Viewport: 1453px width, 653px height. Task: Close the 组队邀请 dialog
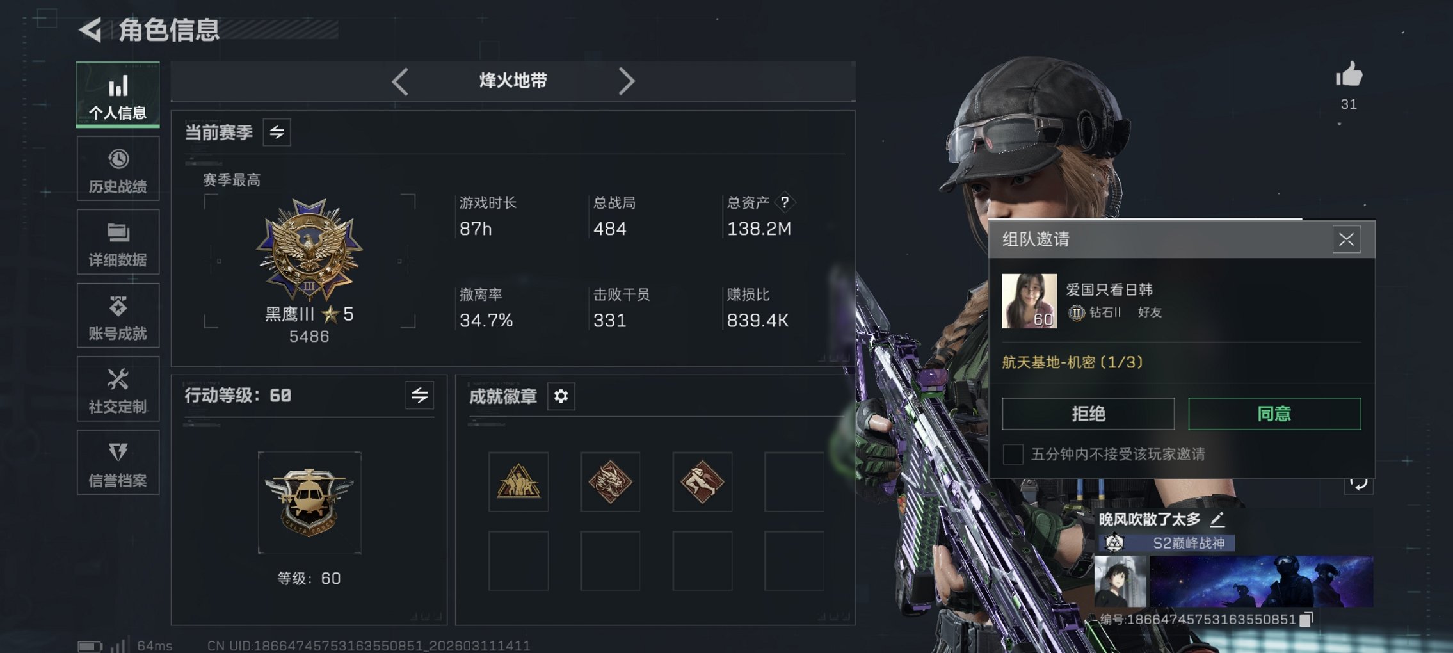click(x=1346, y=239)
